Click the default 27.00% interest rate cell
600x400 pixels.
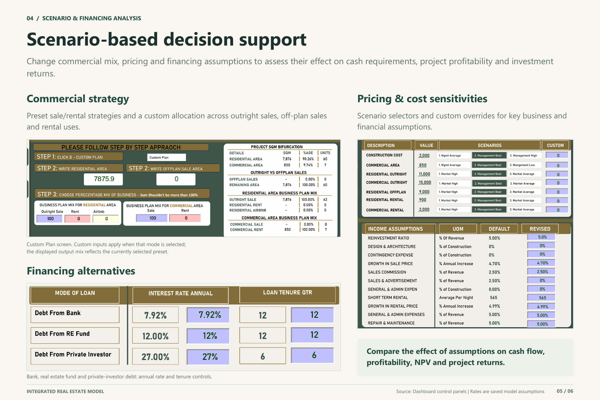pos(155,356)
